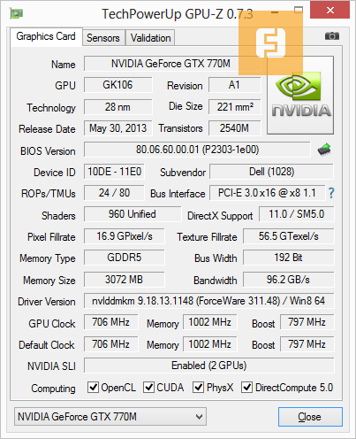This screenshot has width=356, height=439.
Task: Click the Transistors field 2540M
Action: (235, 128)
